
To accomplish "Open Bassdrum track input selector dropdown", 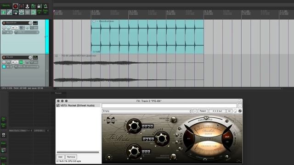I will 27,33.
